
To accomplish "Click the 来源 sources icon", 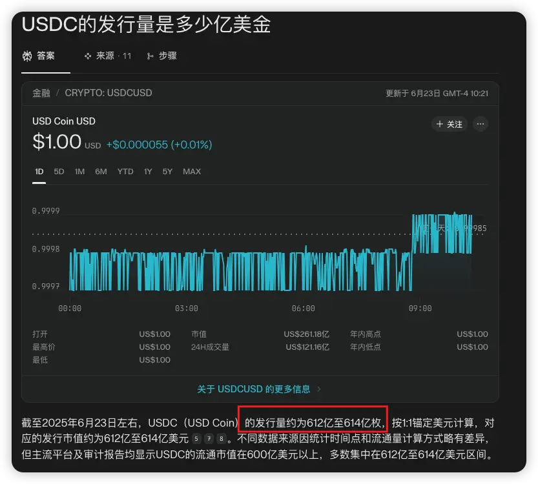I will coord(88,56).
